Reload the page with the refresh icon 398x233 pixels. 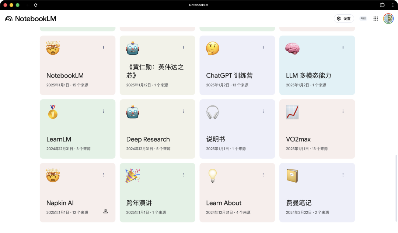(36, 5)
